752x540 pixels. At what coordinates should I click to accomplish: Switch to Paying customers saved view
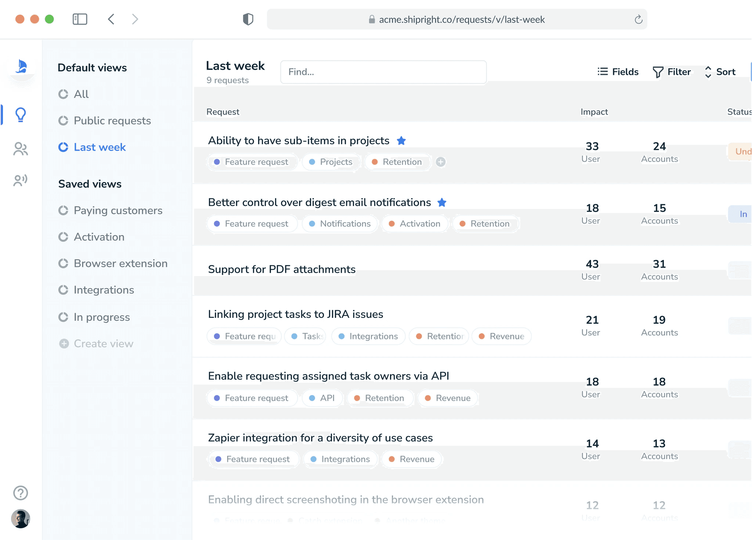click(x=117, y=210)
